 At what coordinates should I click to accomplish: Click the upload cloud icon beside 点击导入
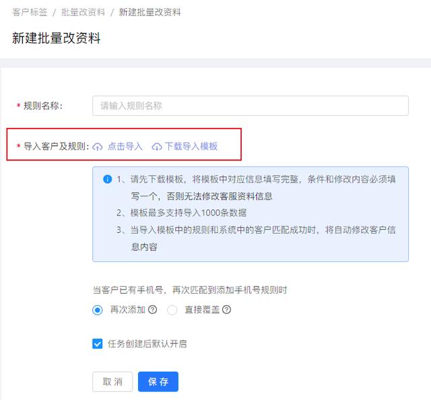click(97, 147)
